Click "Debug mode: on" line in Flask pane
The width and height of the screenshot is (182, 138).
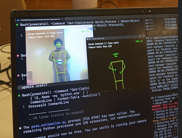pyautogui.click(x=163, y=102)
